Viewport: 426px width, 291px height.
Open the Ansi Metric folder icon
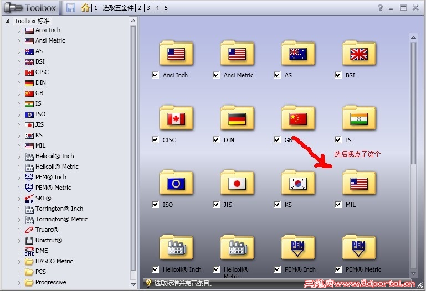[x=237, y=53]
